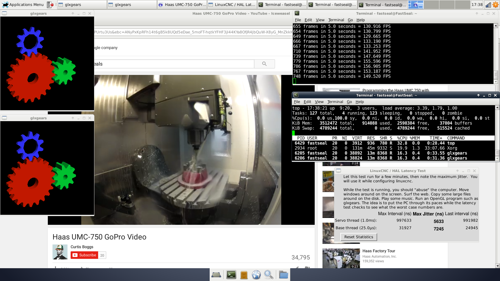Viewport: 500px width, 281px height.
Task: Open web browser globe icon in dock
Action: point(256,275)
